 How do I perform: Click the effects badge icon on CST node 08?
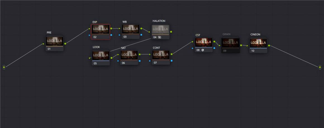[x=203, y=50]
